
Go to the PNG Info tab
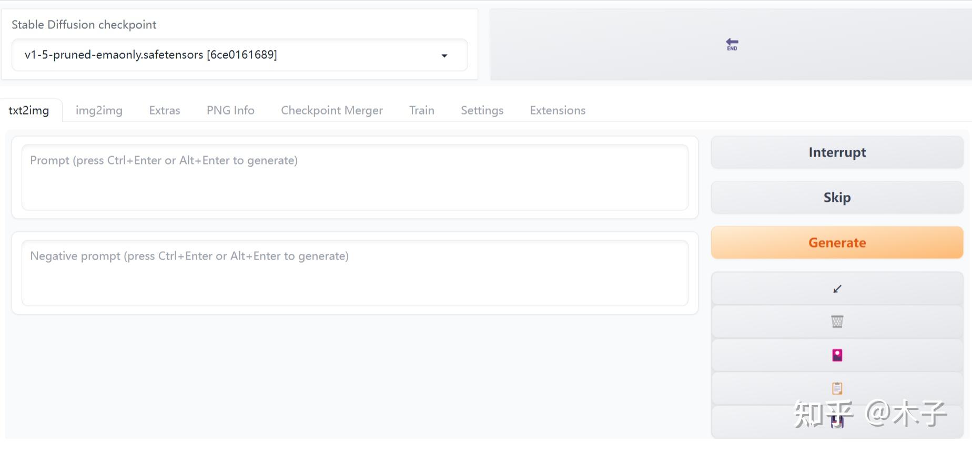(230, 110)
